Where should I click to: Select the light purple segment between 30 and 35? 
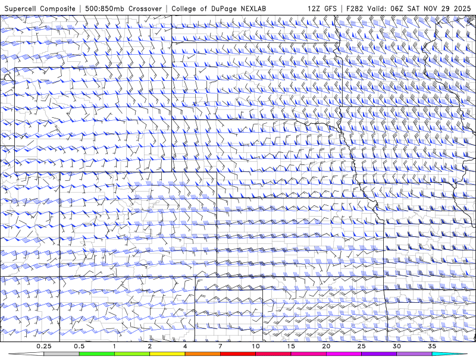point(414,354)
